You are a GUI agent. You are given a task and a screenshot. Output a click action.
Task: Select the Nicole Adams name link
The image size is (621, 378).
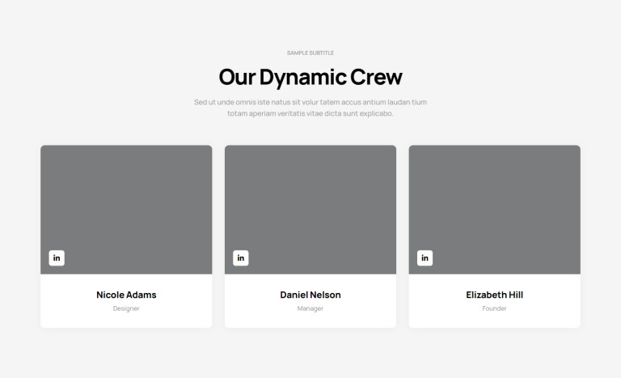click(x=126, y=295)
